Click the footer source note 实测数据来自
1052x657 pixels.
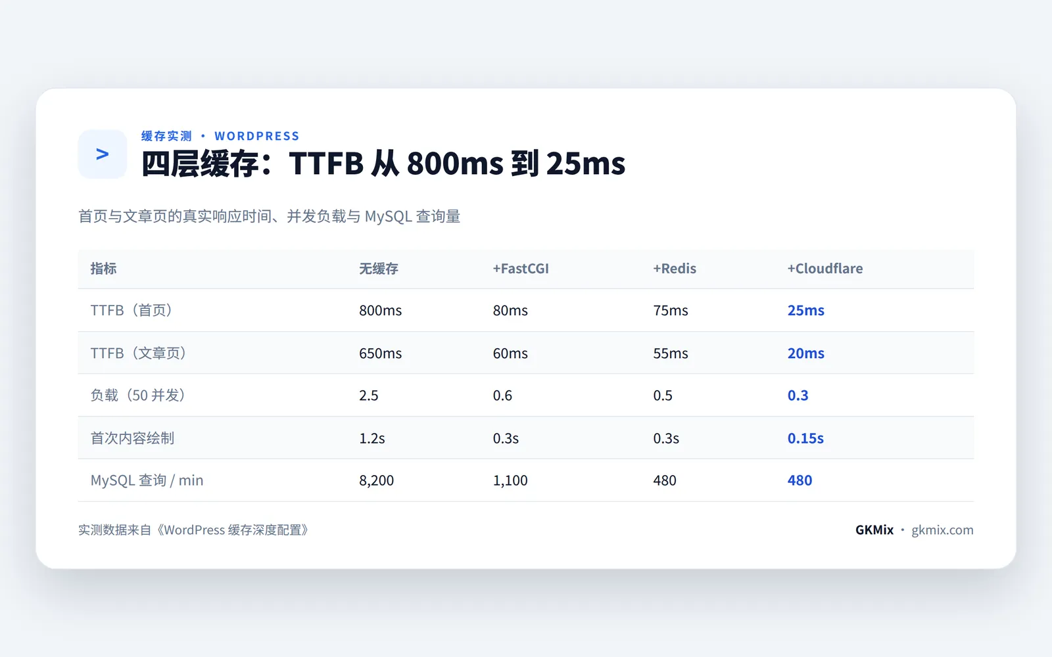(193, 530)
